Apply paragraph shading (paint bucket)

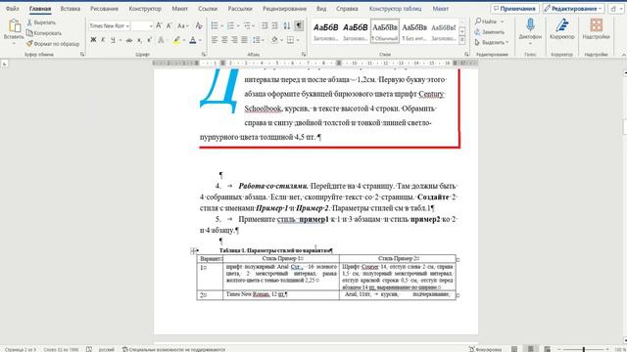click(x=274, y=40)
